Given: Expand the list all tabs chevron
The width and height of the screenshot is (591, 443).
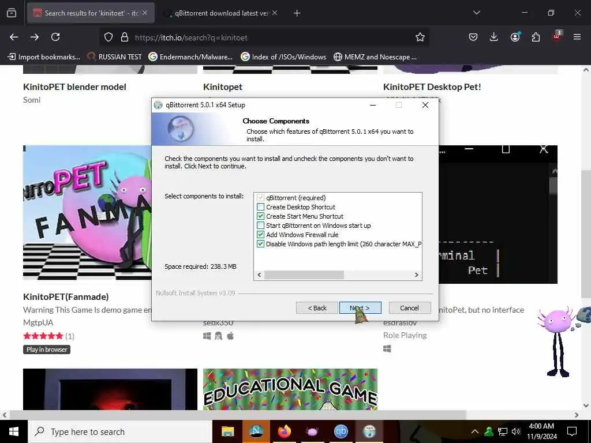Looking at the screenshot, I should pos(476,13).
